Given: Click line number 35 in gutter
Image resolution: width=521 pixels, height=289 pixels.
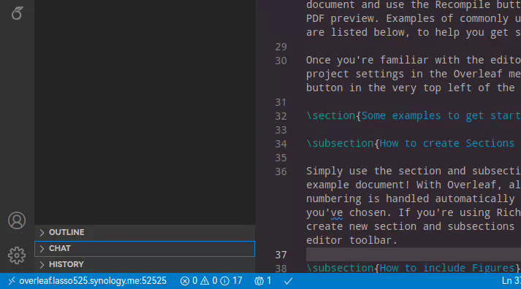Looking at the screenshot, I should click(281, 158).
